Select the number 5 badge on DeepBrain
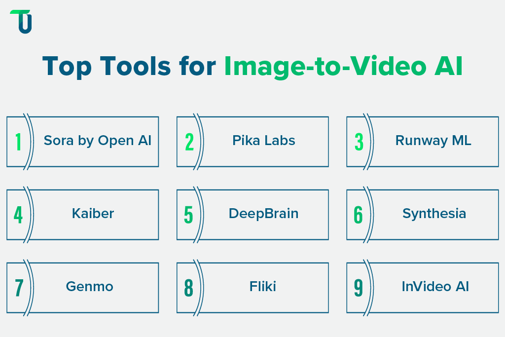Screen dimensions: 505x337 [x=188, y=214]
